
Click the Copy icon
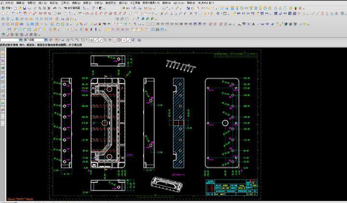40,8
